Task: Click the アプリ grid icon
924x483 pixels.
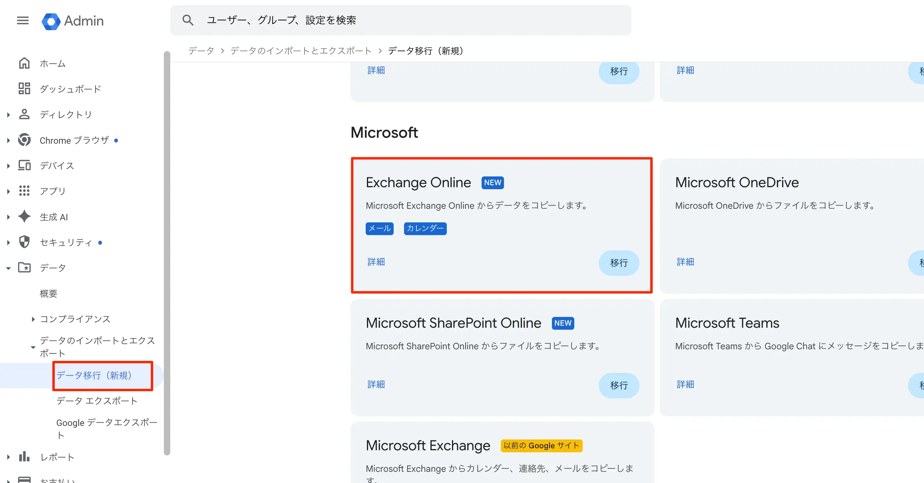Action: point(24,191)
